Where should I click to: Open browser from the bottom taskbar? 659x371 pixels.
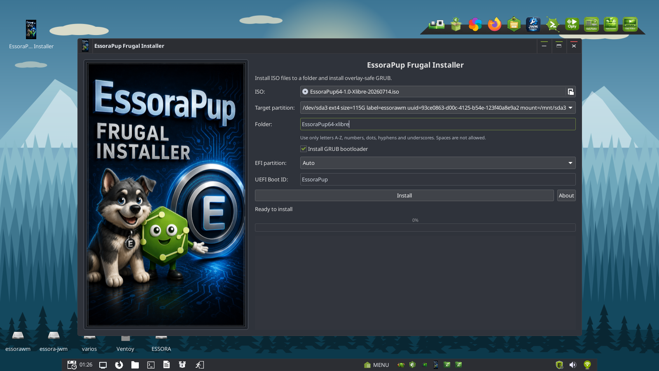[119, 365]
